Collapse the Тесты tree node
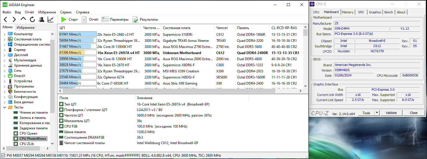The image size is (427, 159). (4, 107)
